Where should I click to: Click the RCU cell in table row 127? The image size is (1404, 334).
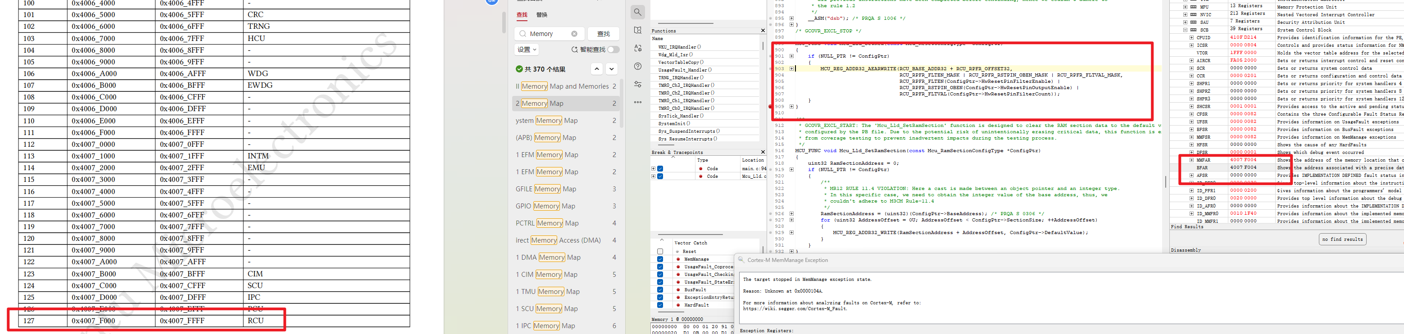coord(327,321)
